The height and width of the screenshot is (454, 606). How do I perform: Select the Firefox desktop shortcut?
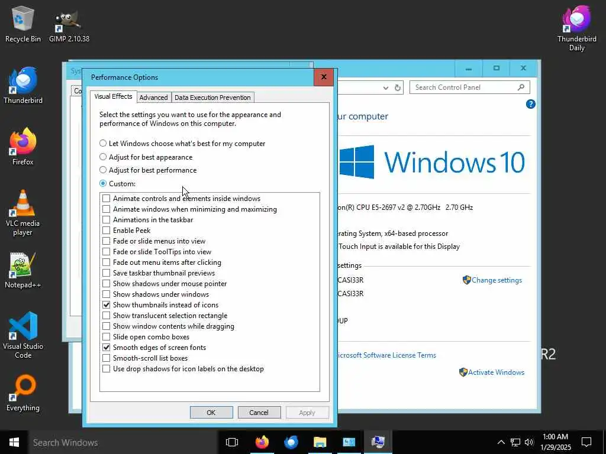click(23, 147)
